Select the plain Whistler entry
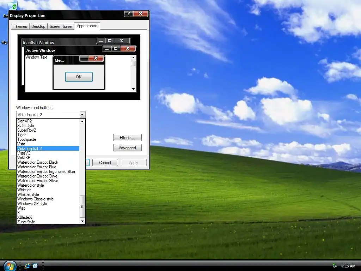361x271 pixels. (x=48, y=190)
